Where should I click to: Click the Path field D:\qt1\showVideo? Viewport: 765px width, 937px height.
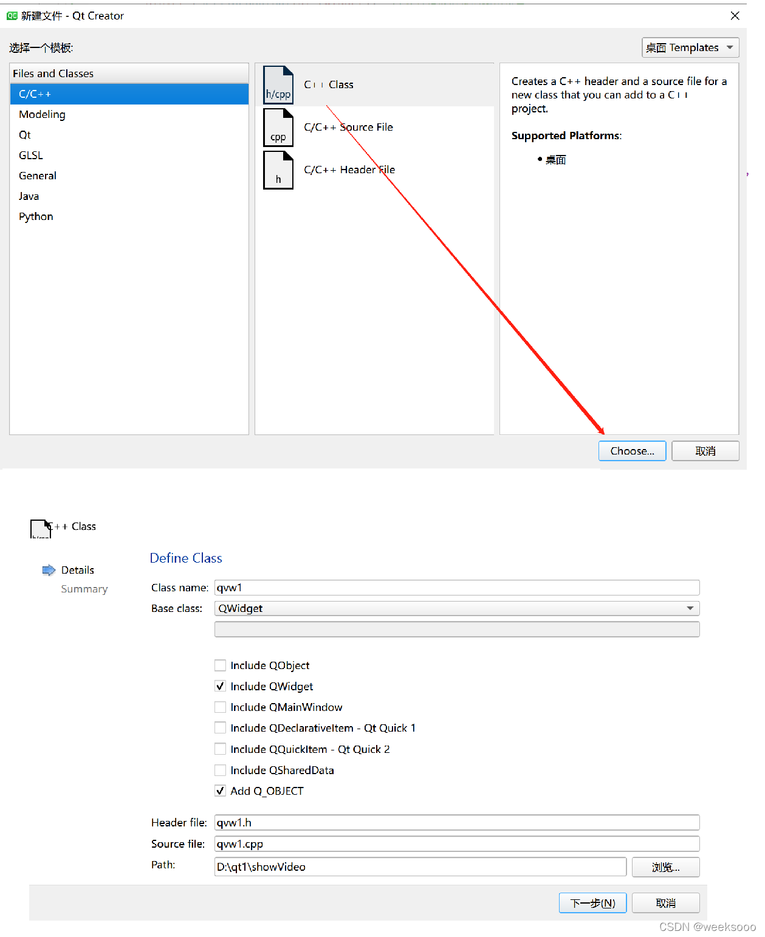coord(420,867)
